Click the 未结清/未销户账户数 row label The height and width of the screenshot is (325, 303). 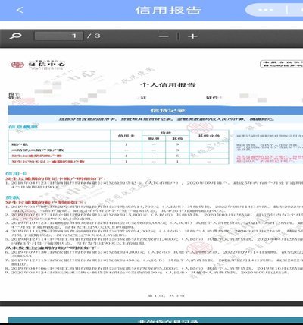pos(37,150)
